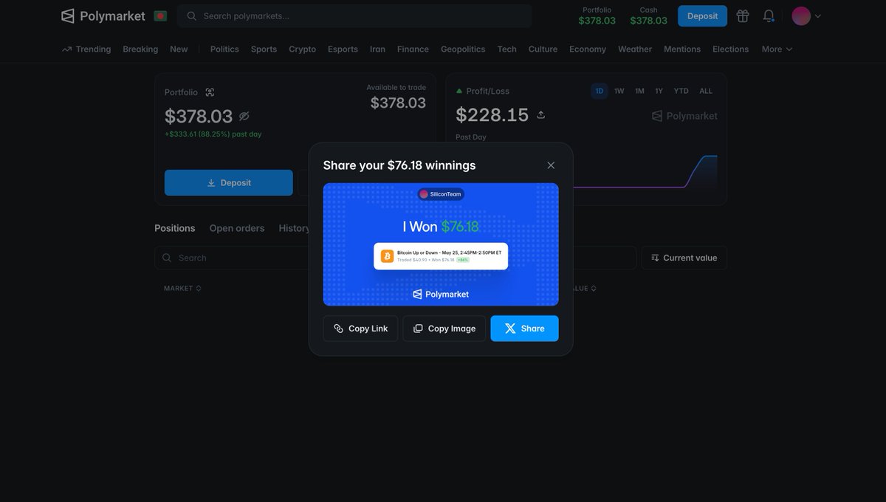This screenshot has height=502, width=886.
Task: Open the Mentions category
Action: tap(682, 49)
